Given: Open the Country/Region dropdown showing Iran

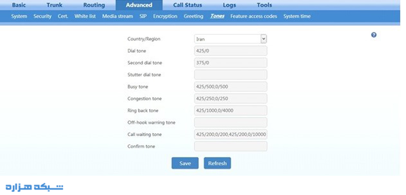Looking at the screenshot, I should pyautogui.click(x=230, y=39).
